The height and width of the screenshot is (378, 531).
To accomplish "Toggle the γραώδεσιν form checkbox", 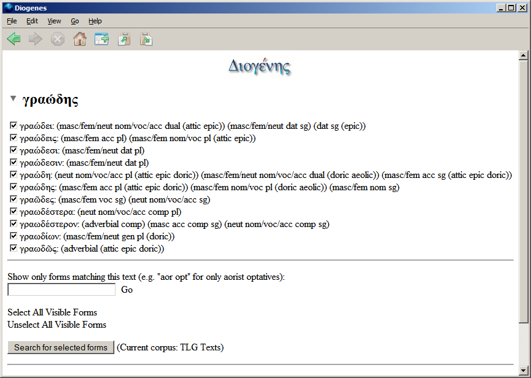I will click(14, 163).
